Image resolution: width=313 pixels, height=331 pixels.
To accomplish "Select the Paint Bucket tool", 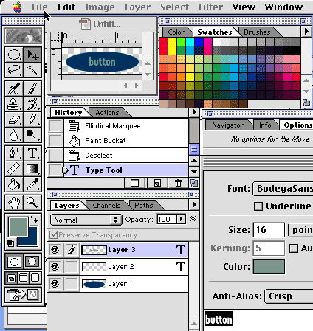I will tap(14, 184).
